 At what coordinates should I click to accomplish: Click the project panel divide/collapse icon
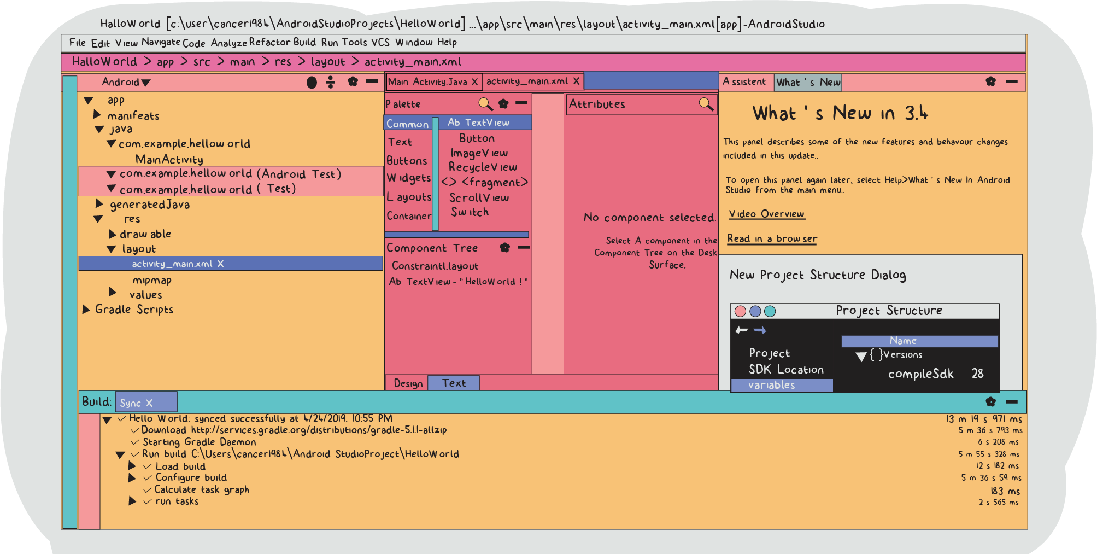click(331, 82)
